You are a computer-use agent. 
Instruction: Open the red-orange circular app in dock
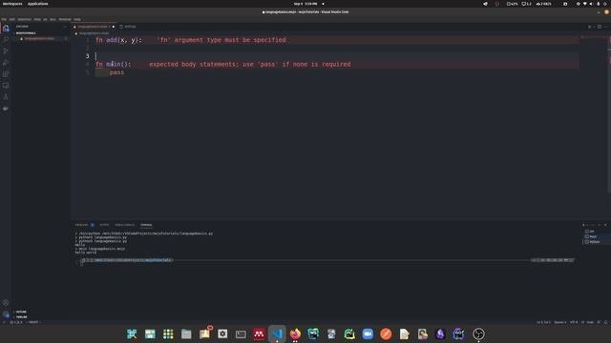tap(386, 334)
